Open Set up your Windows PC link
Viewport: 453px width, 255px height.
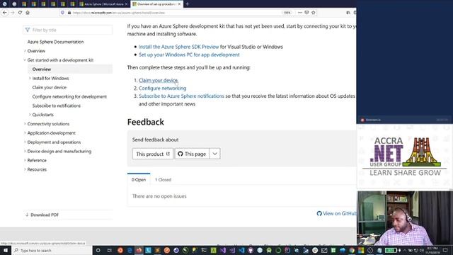[189, 55]
